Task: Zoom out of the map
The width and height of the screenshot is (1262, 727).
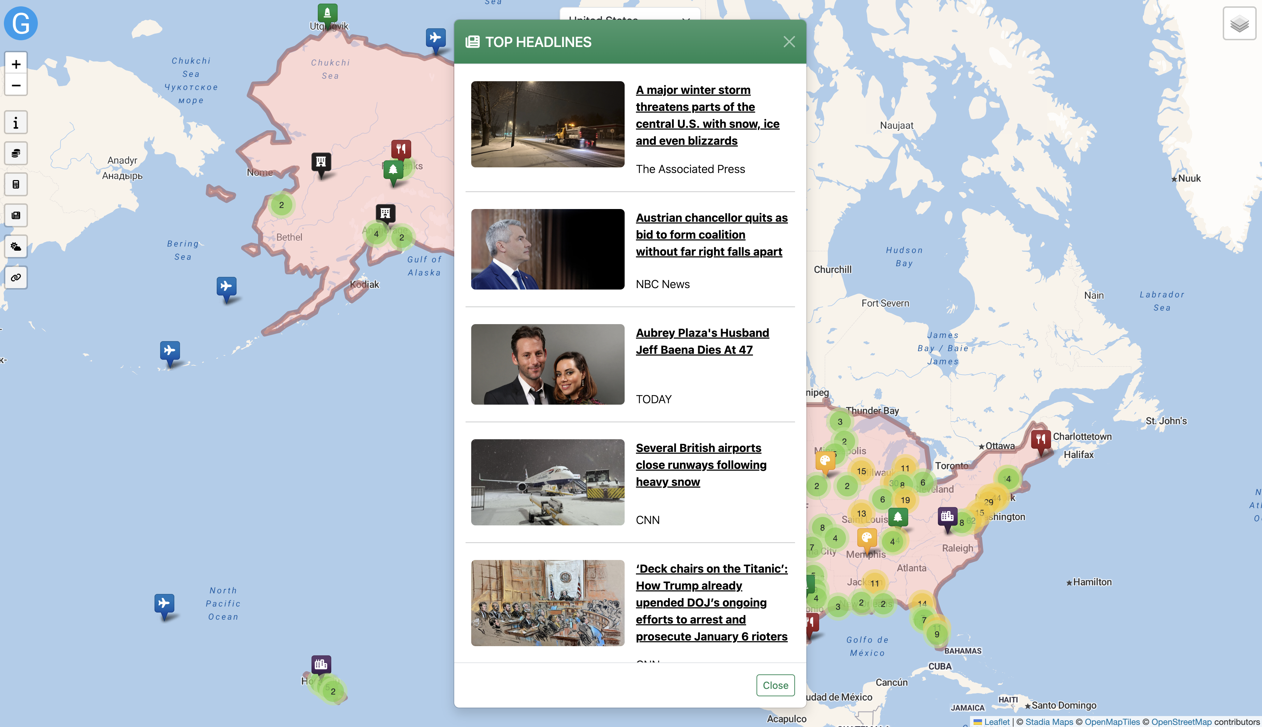Action: click(x=16, y=85)
